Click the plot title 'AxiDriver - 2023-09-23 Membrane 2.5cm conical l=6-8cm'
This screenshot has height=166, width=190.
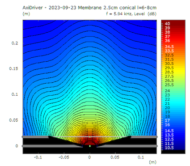(x=89, y=8)
